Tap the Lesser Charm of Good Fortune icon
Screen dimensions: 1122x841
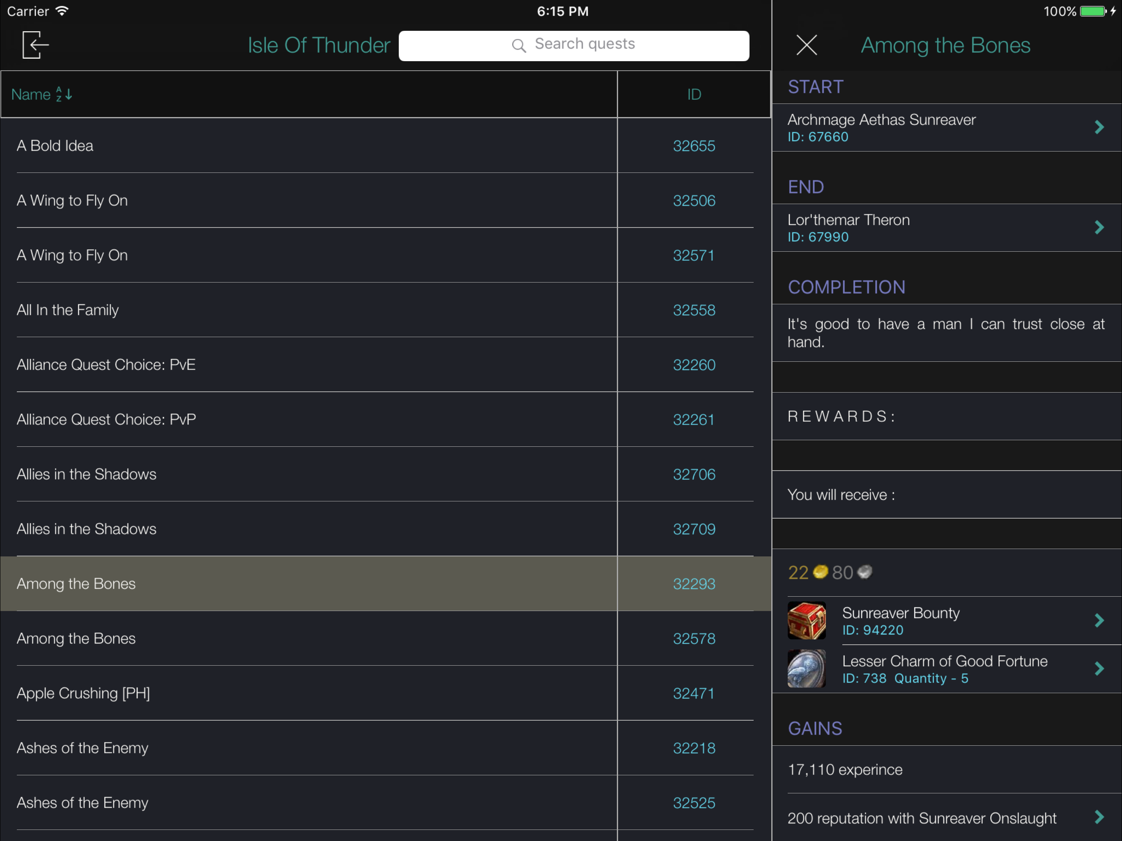[x=806, y=669]
